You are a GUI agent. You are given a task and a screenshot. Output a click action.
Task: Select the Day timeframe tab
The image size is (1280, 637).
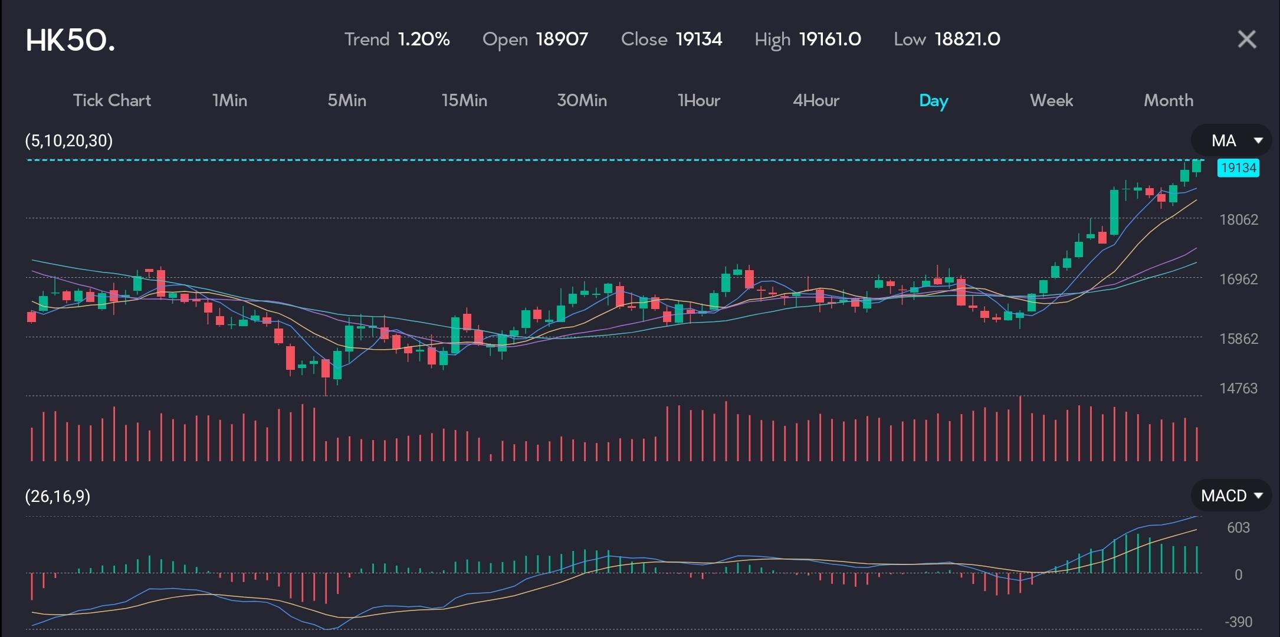933,101
